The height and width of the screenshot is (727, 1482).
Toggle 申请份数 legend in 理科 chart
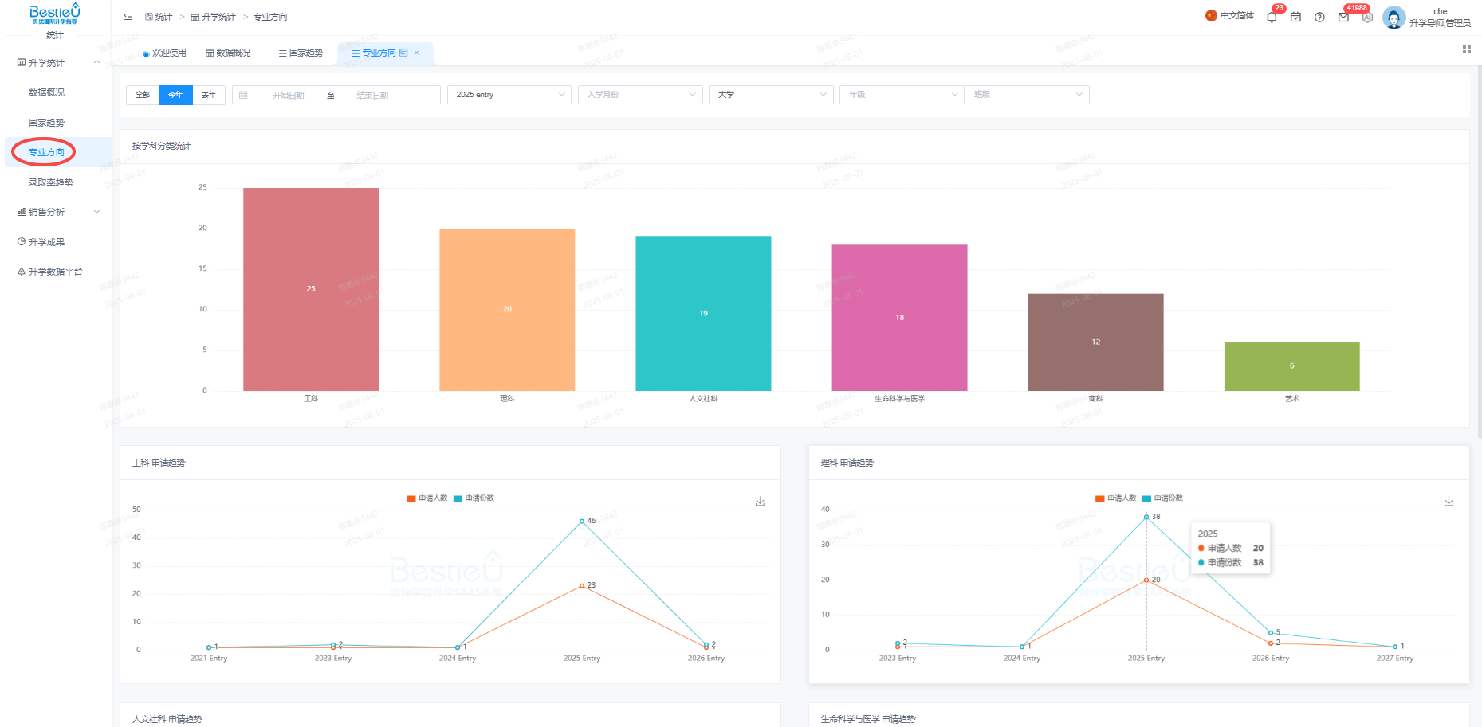point(1162,498)
